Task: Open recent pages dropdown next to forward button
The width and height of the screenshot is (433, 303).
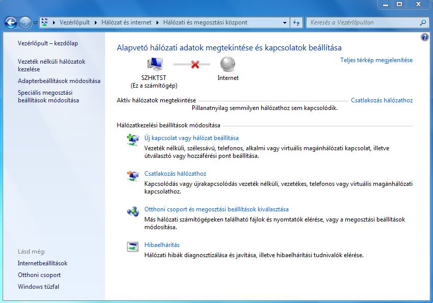Action: [x=35, y=23]
